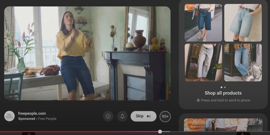Click the ad video of woman dancing
This screenshot has height=135, width=270.
(x=87, y=53)
